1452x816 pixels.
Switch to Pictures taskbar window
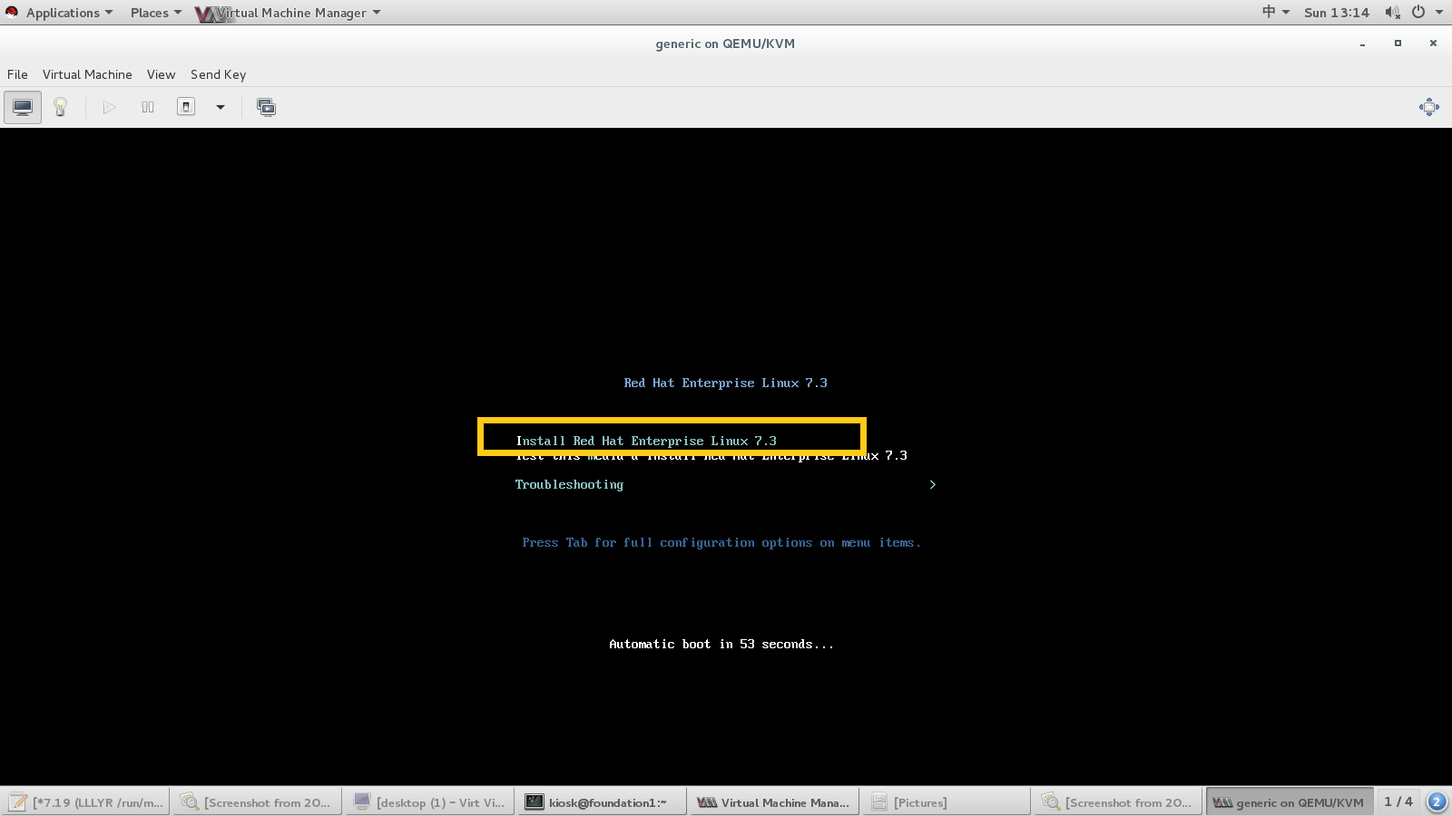click(x=947, y=802)
